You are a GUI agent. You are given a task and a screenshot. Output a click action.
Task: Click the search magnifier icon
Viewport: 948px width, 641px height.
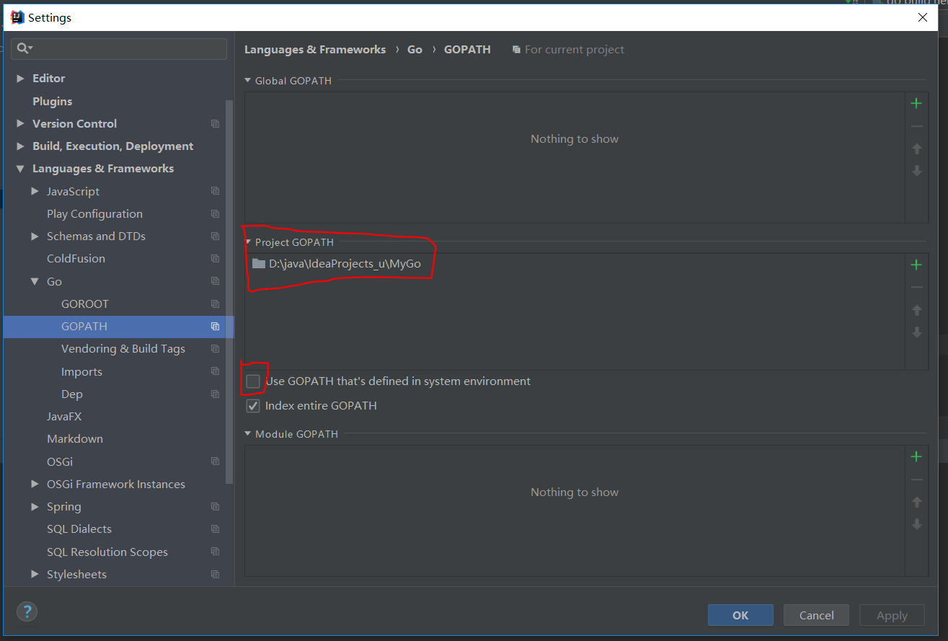click(x=24, y=48)
